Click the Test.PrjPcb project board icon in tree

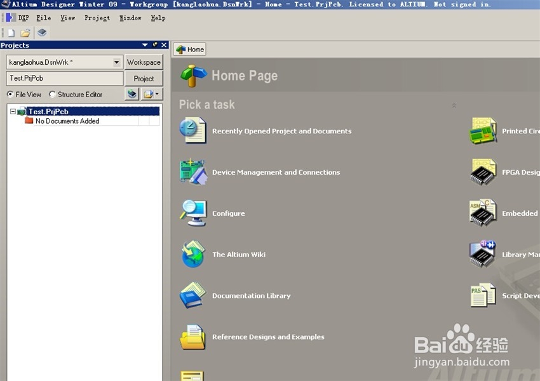click(22, 112)
